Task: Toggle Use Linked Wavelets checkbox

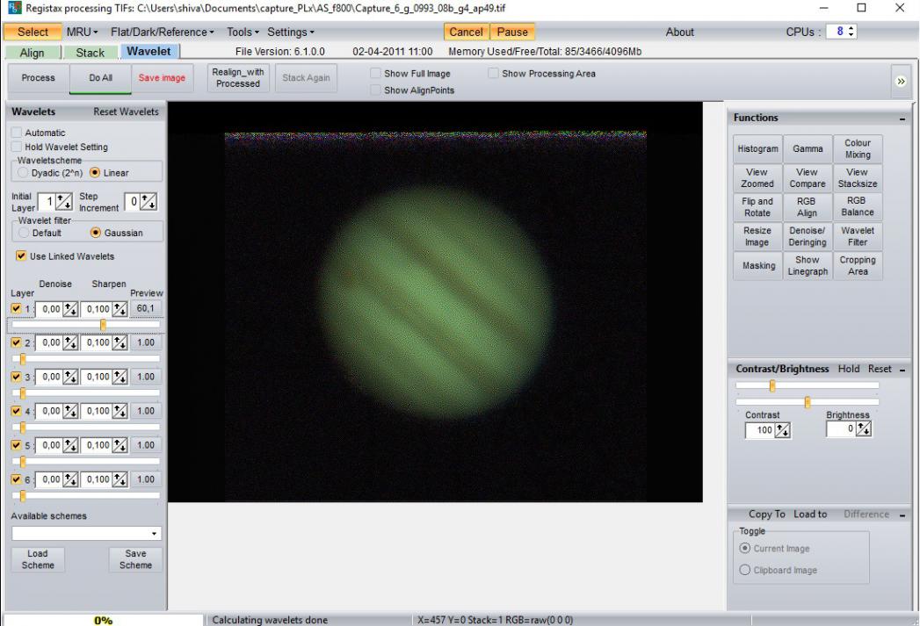Action: (21, 256)
